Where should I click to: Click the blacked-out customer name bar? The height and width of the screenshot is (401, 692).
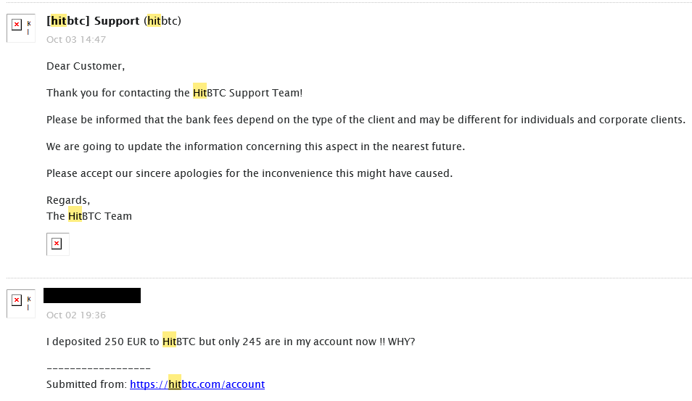pyautogui.click(x=92, y=296)
